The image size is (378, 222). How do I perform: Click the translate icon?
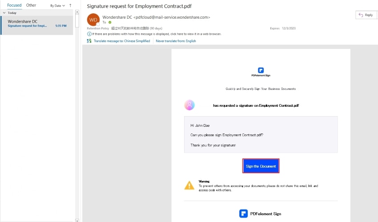89,41
